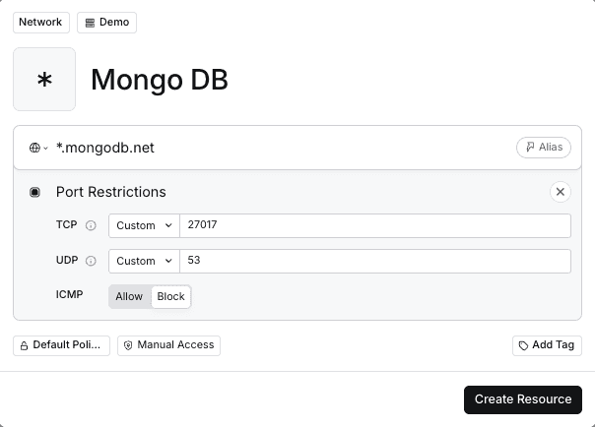Click the UDP port field containing 53
This screenshot has width=595, height=427.
point(375,261)
